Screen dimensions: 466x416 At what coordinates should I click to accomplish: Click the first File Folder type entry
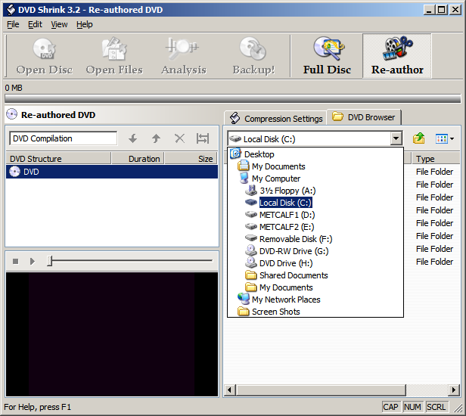point(434,172)
